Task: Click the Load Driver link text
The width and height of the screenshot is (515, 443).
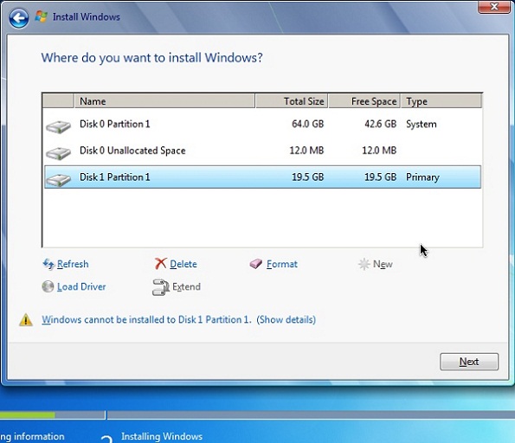Action: [81, 286]
